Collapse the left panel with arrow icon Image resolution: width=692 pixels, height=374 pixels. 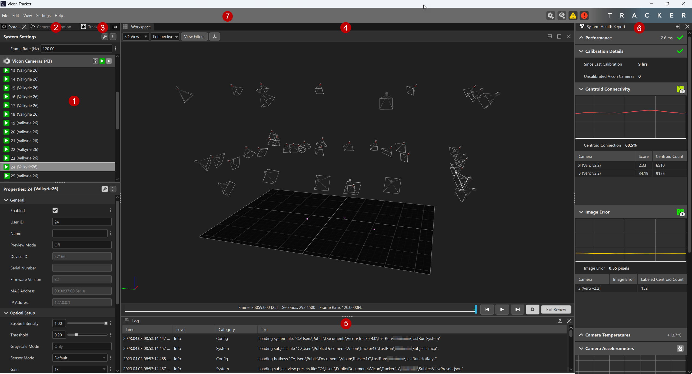pos(115,27)
